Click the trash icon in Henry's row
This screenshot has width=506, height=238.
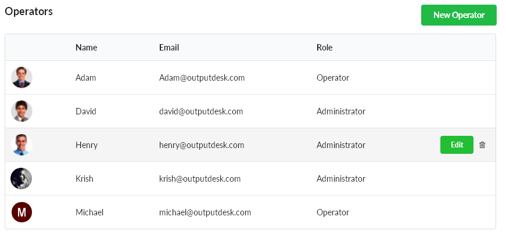(x=482, y=145)
